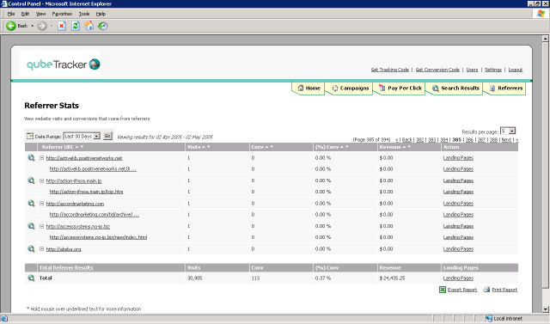550x324 pixels.
Task: Collapse the action-ifresa.main.jp referrer row
Action: pyautogui.click(x=41, y=180)
